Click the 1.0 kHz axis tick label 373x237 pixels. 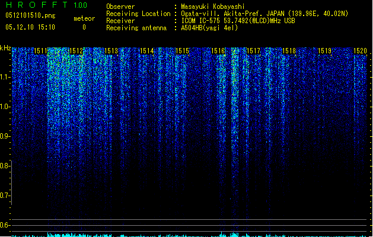coord(5,107)
